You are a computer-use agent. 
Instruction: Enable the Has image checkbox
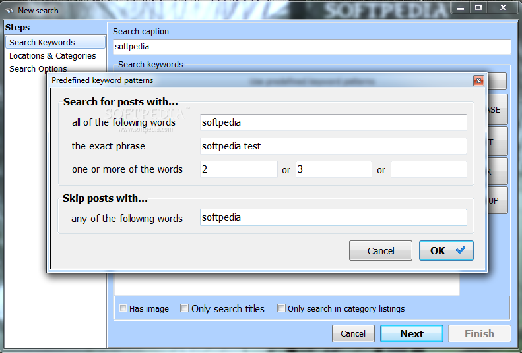point(123,308)
